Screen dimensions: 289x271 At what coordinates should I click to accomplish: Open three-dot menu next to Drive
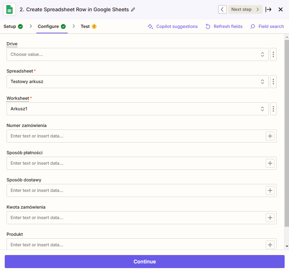273,54
